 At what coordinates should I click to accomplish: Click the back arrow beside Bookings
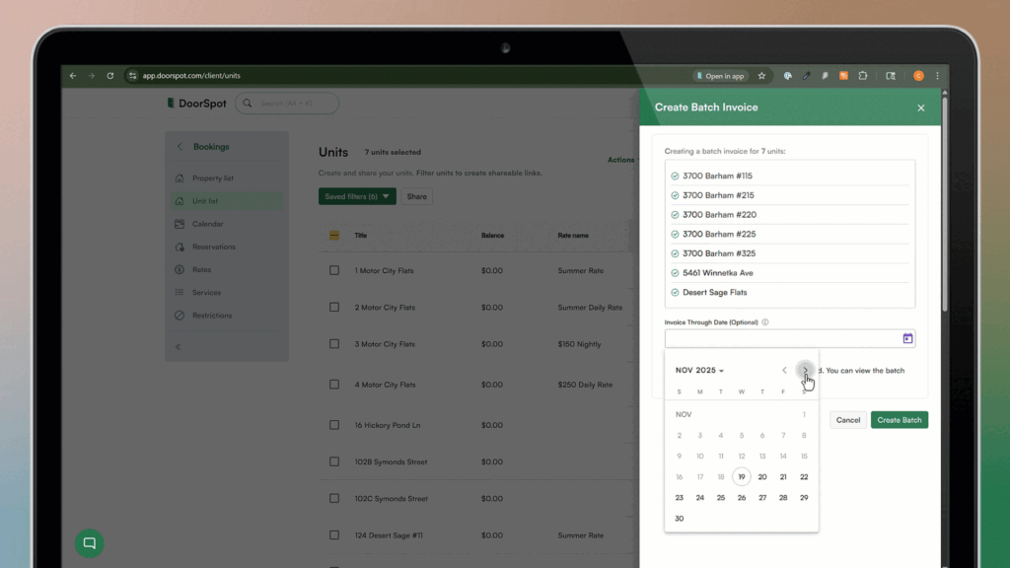180,147
